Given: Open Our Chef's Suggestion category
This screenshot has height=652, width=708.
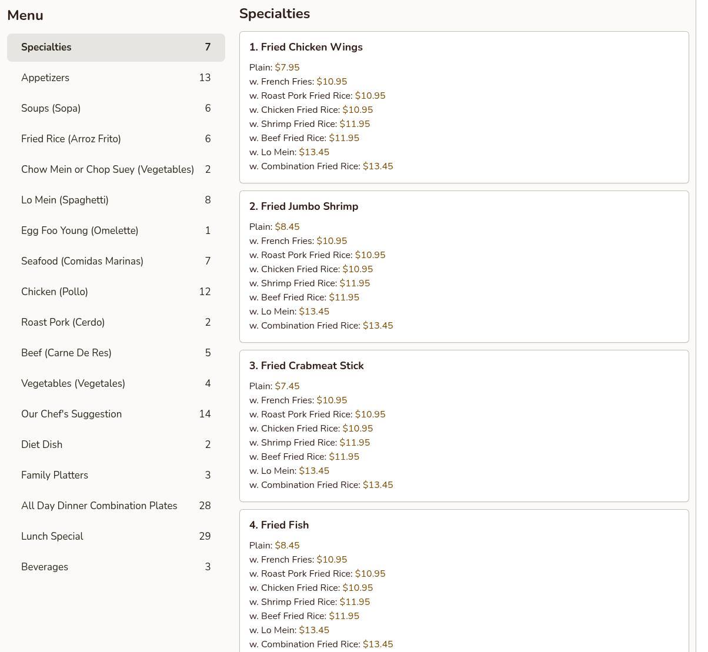Looking at the screenshot, I should 116,414.
